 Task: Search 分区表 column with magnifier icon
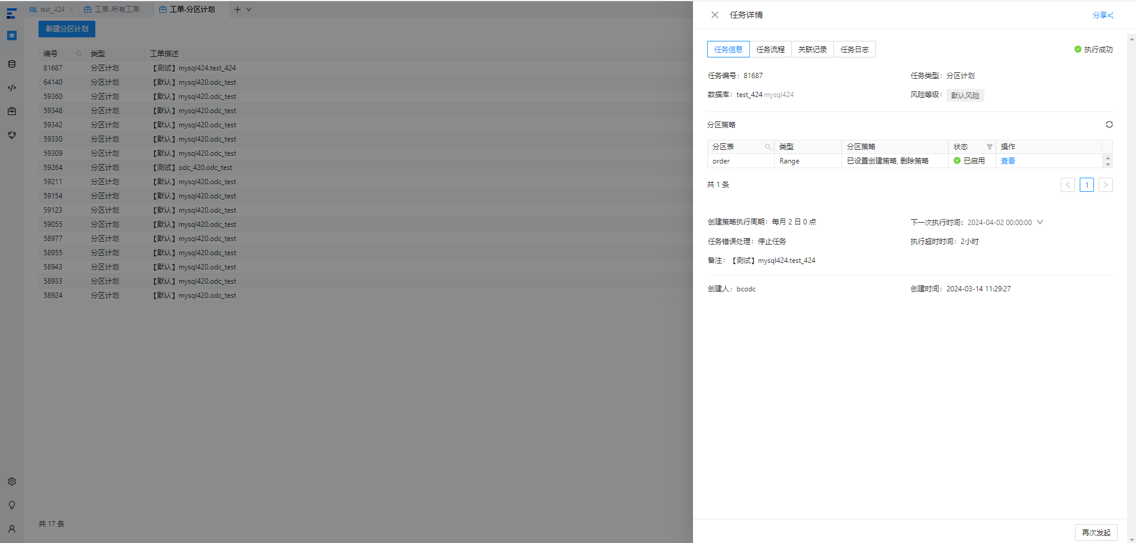click(768, 147)
